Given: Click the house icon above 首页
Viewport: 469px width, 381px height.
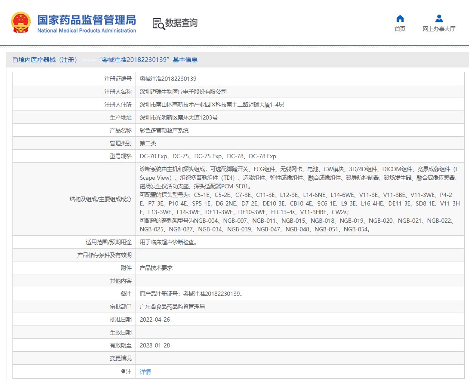Looking at the screenshot, I should (400, 18).
